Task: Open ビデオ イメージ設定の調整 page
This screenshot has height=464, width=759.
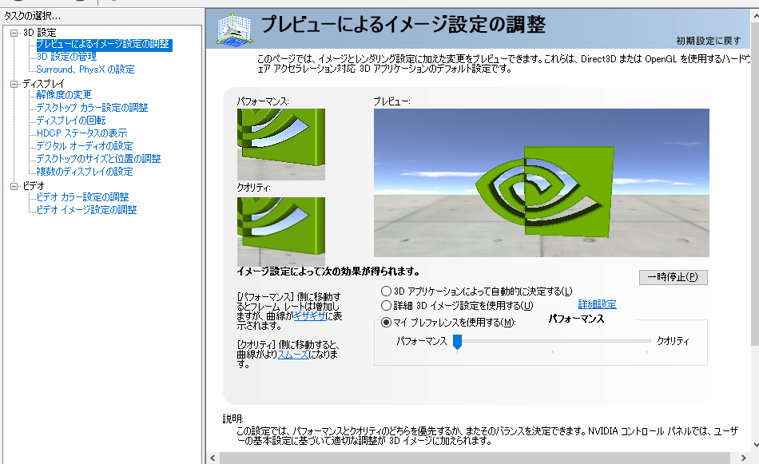Action: (86, 210)
